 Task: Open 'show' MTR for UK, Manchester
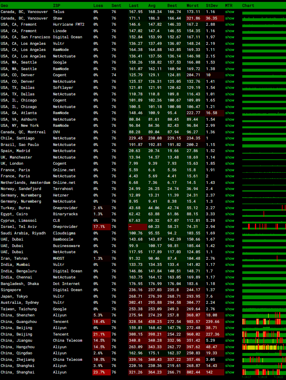[x=230, y=157]
